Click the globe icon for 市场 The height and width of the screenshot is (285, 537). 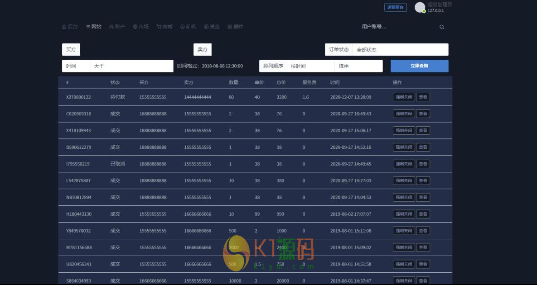(x=135, y=27)
